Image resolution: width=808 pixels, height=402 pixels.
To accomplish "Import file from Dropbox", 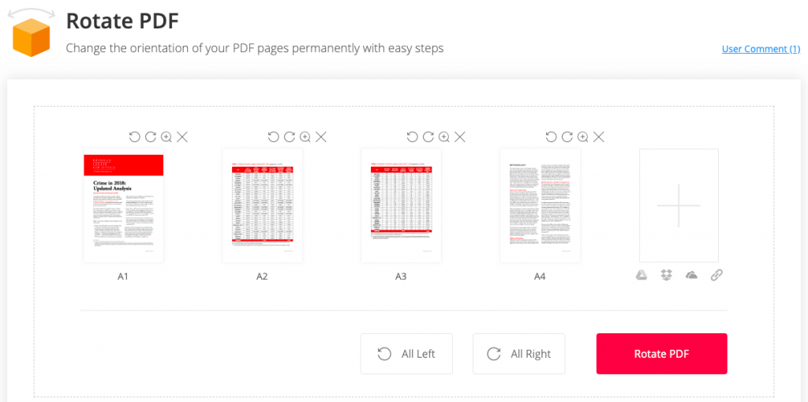I will pyautogui.click(x=667, y=275).
